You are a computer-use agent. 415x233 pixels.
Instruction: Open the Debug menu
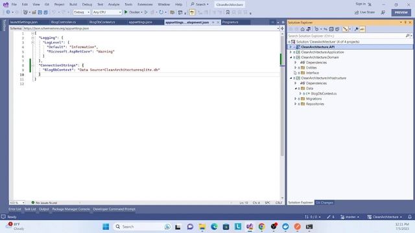tap(87, 5)
